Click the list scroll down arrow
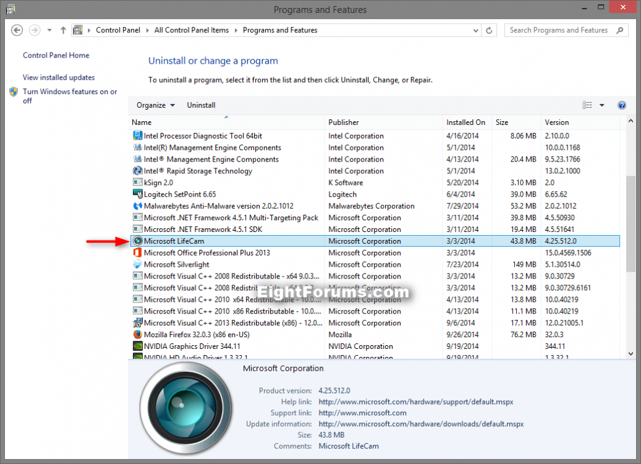641x464 pixels. 630,354
